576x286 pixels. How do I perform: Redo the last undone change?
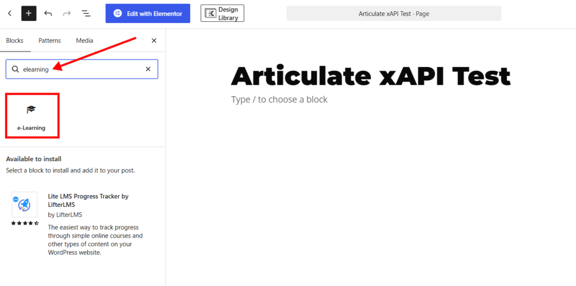point(67,13)
